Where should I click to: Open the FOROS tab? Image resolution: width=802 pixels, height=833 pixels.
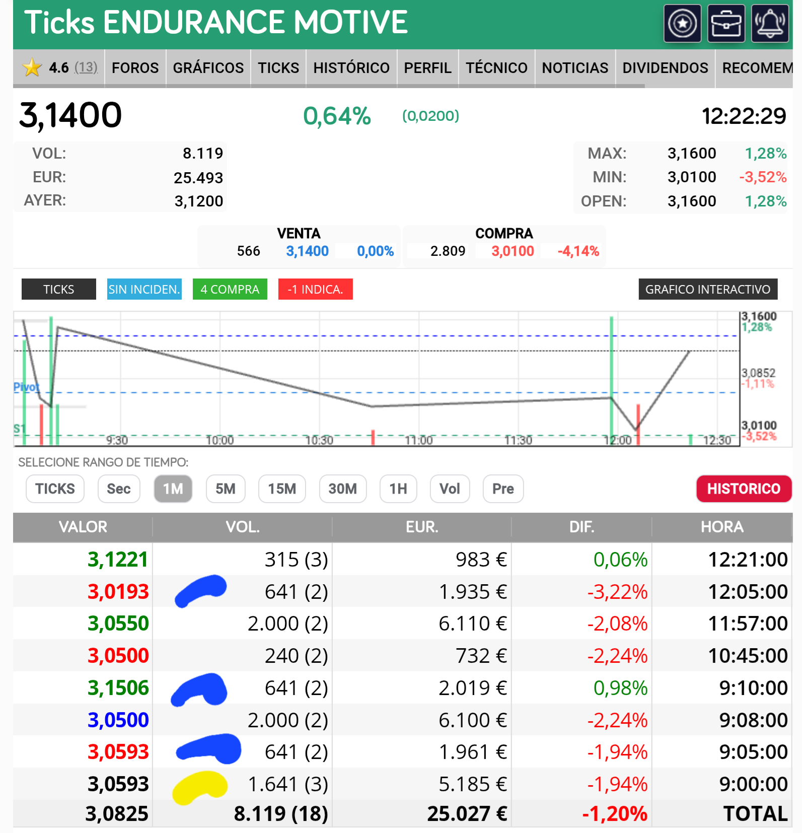[x=135, y=68]
